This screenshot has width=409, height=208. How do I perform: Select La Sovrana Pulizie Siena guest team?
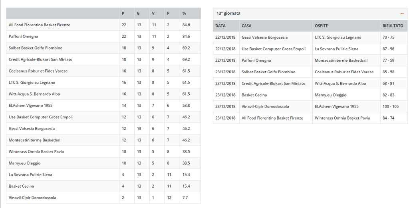[x=336, y=49]
